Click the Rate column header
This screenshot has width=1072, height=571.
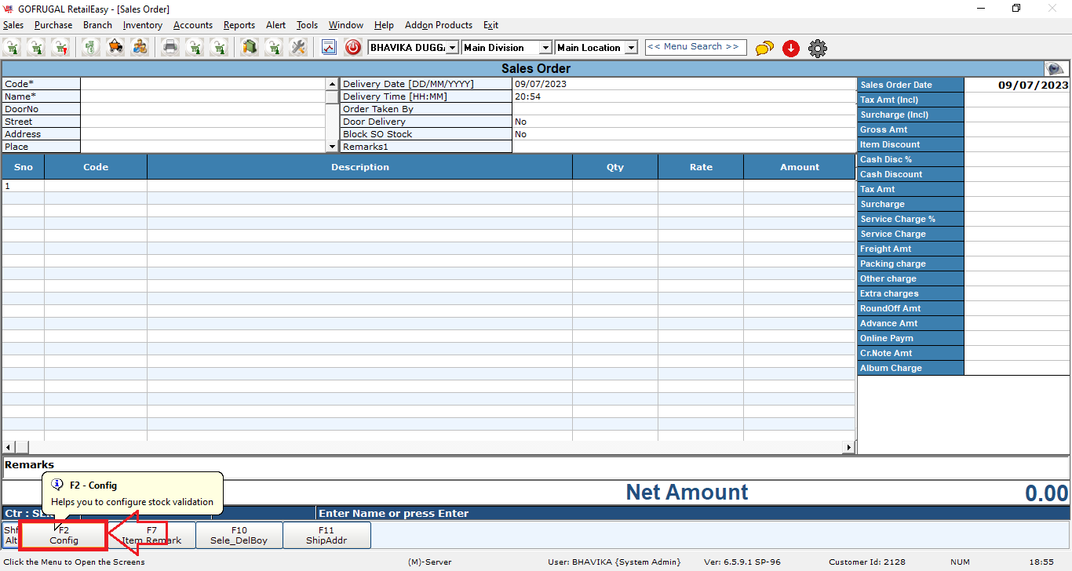coord(701,167)
